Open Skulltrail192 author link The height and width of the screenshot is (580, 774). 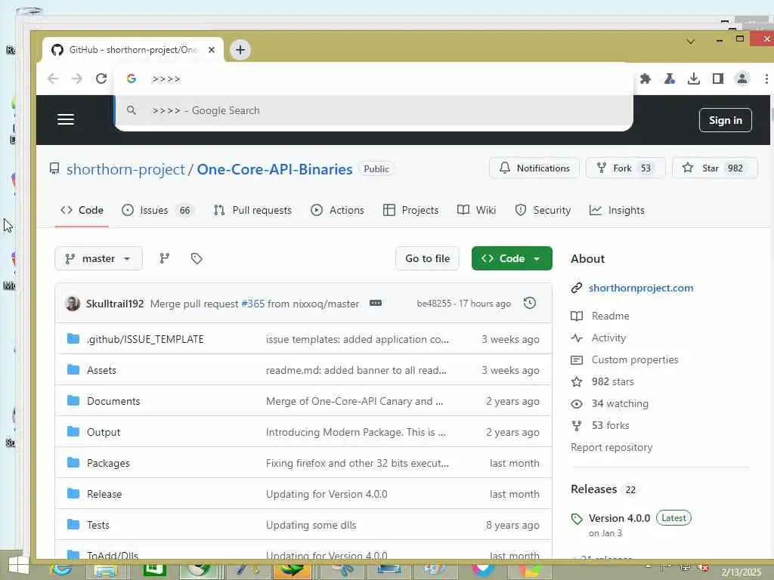coord(115,304)
